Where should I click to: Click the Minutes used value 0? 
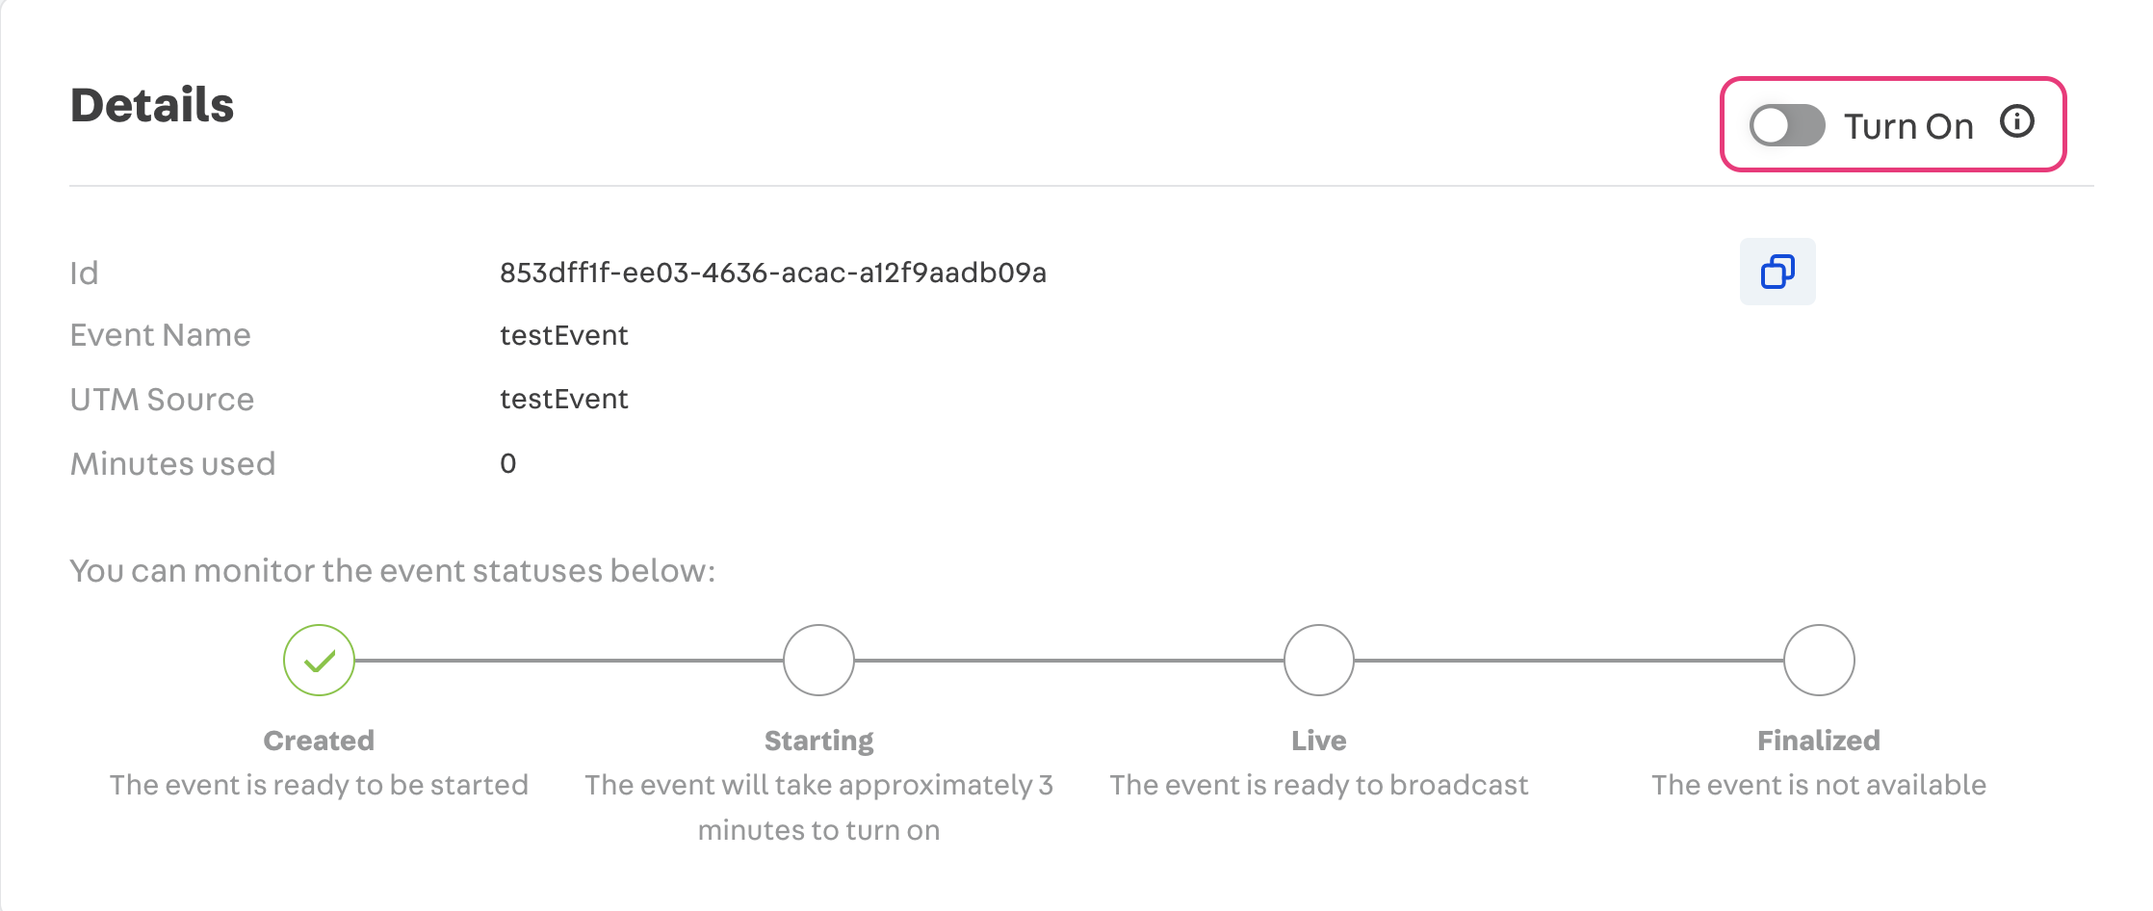tap(508, 464)
